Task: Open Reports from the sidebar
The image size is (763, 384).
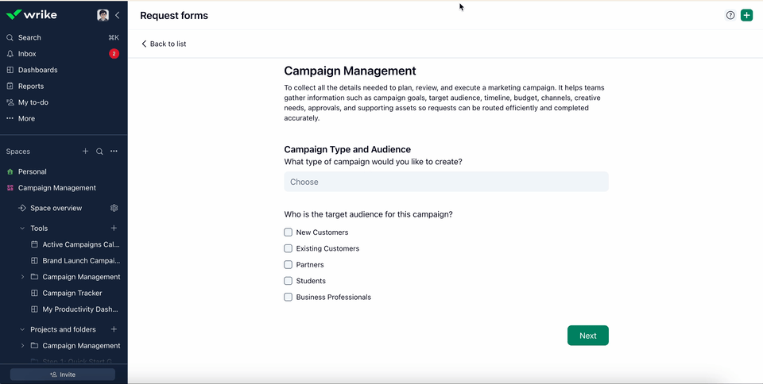Action: pos(31,86)
